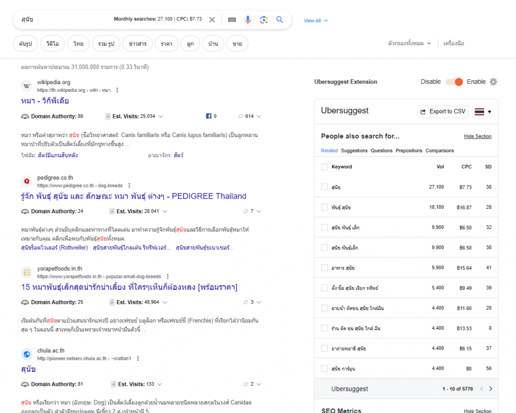Screen dimensions: 516x413
Task: Check the select-all Keyword header checkbox
Action: pos(325,167)
